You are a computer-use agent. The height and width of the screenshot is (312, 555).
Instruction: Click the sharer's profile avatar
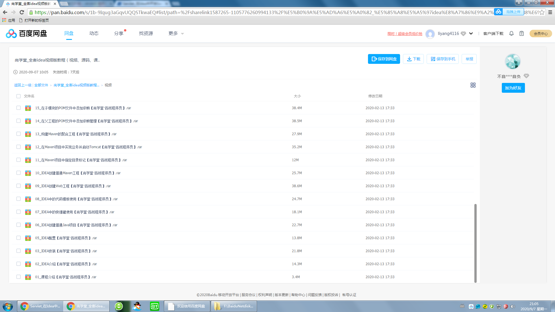tap(513, 61)
